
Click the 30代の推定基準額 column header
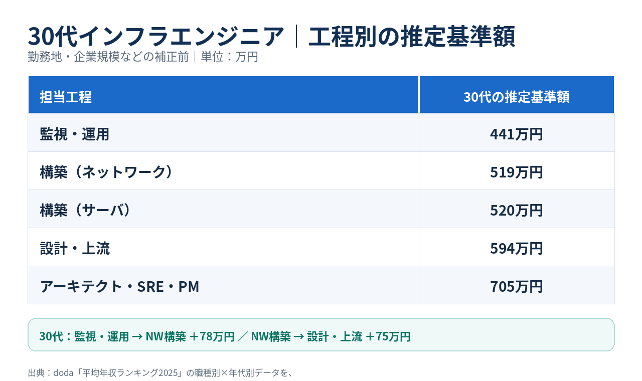pos(517,95)
